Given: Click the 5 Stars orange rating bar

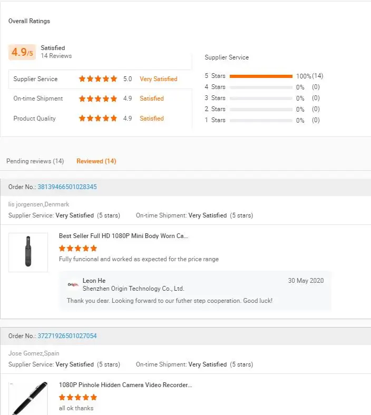Looking at the screenshot, I should click(261, 76).
